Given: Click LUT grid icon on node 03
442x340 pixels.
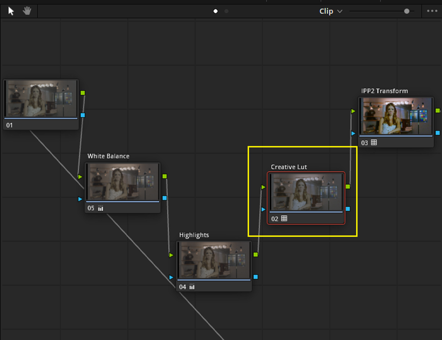Looking at the screenshot, I should [x=374, y=142].
